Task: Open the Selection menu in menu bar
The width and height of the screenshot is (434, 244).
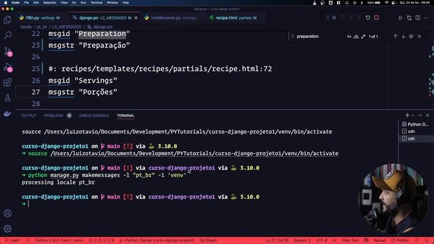Action: click(50, 3)
